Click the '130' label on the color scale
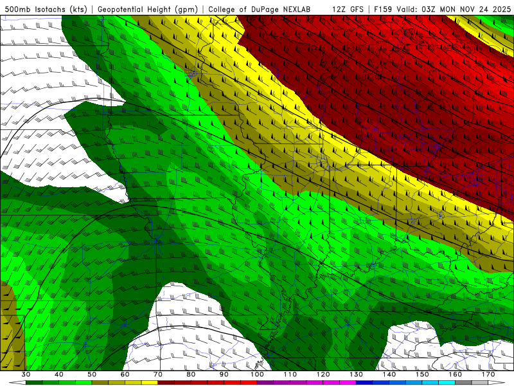The width and height of the screenshot is (514, 386). click(357, 374)
